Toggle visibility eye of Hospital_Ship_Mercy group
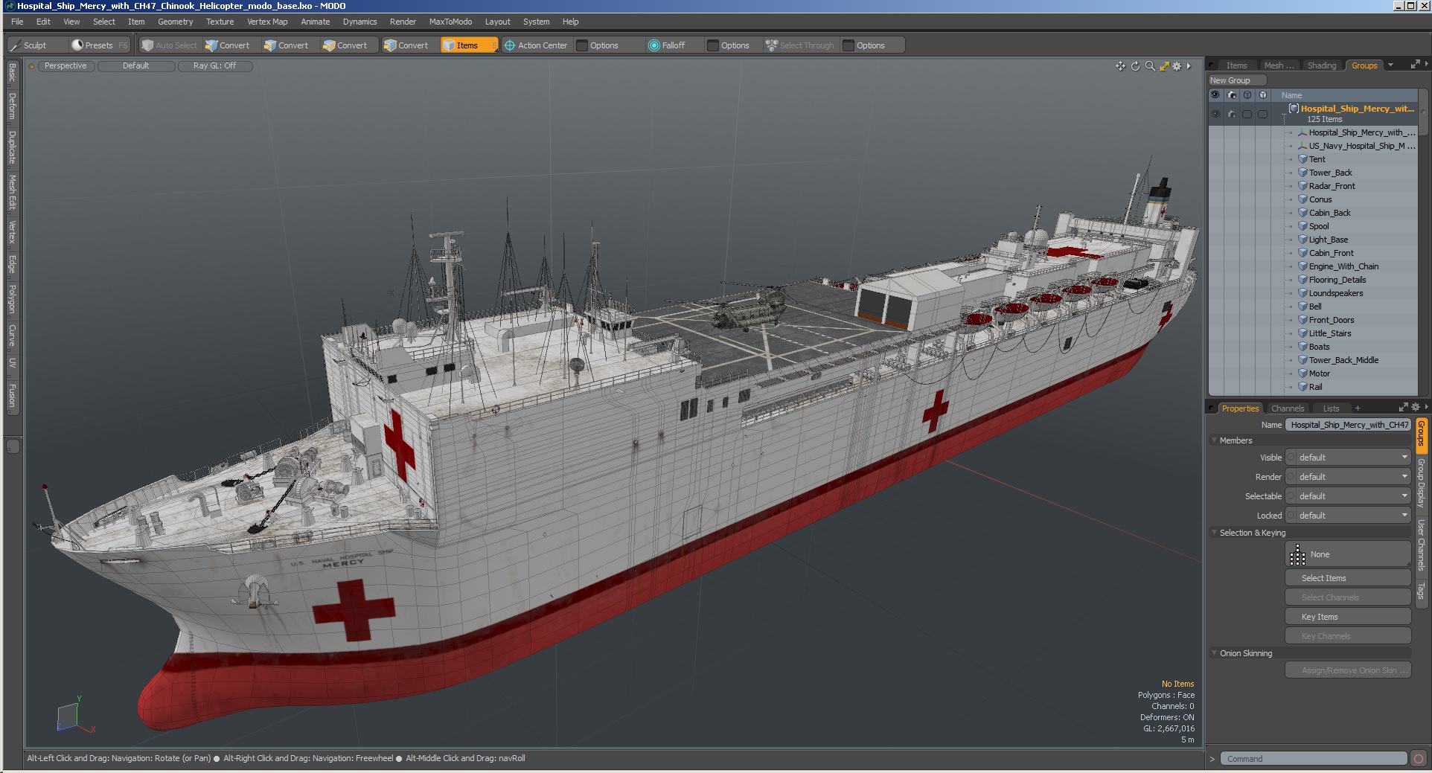 point(1215,114)
